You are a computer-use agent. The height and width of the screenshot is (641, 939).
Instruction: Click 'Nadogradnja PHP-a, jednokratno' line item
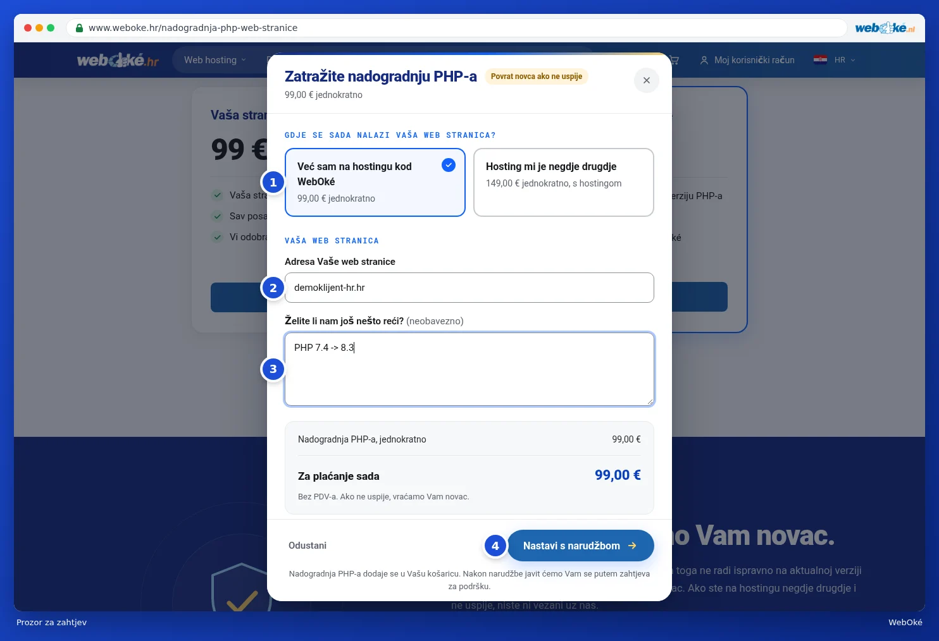pyautogui.click(x=362, y=439)
